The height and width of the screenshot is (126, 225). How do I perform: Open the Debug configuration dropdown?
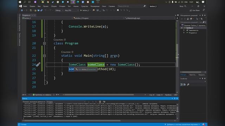[59, 10]
